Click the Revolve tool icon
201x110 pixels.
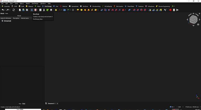point(81,10)
